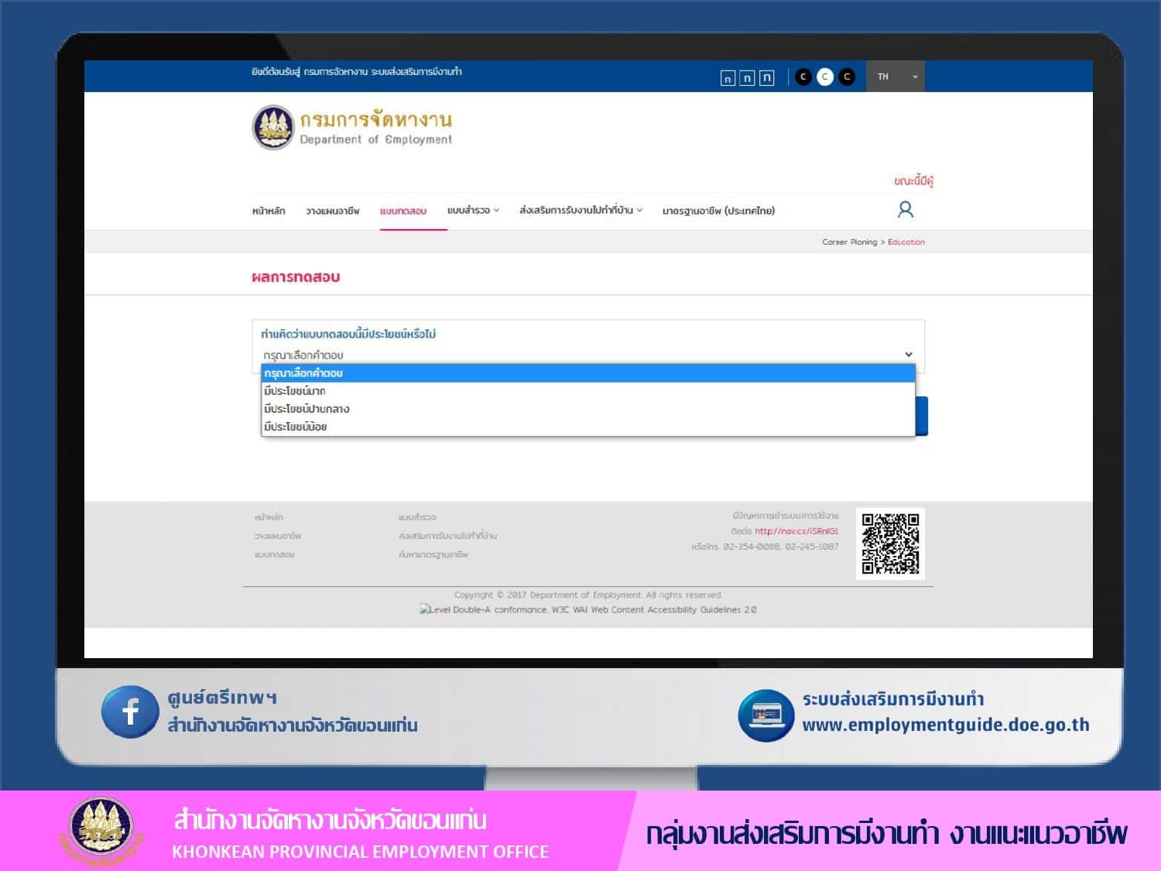The height and width of the screenshot is (871, 1161).
Task: Switch to white background contrast theme
Action: (825, 77)
